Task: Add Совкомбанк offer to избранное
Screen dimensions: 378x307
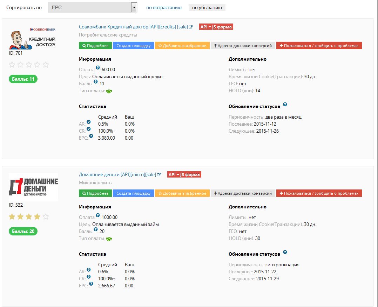Action: (x=182, y=46)
